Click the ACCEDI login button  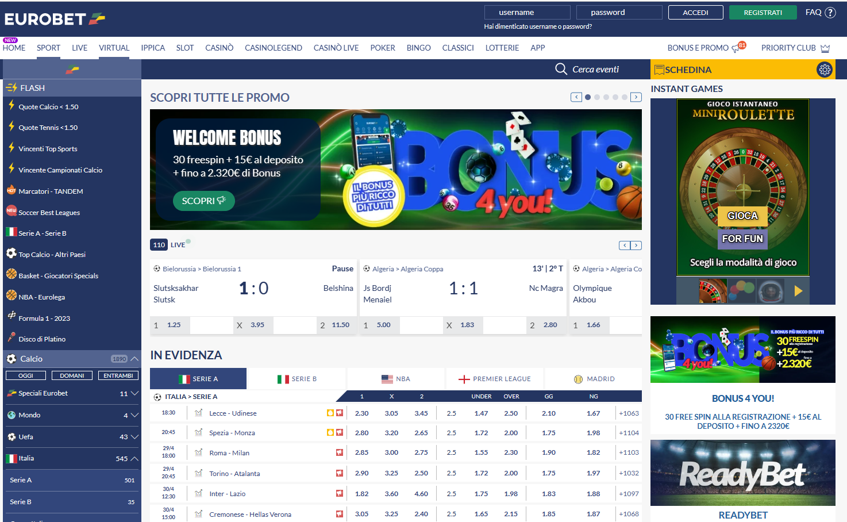(x=695, y=13)
